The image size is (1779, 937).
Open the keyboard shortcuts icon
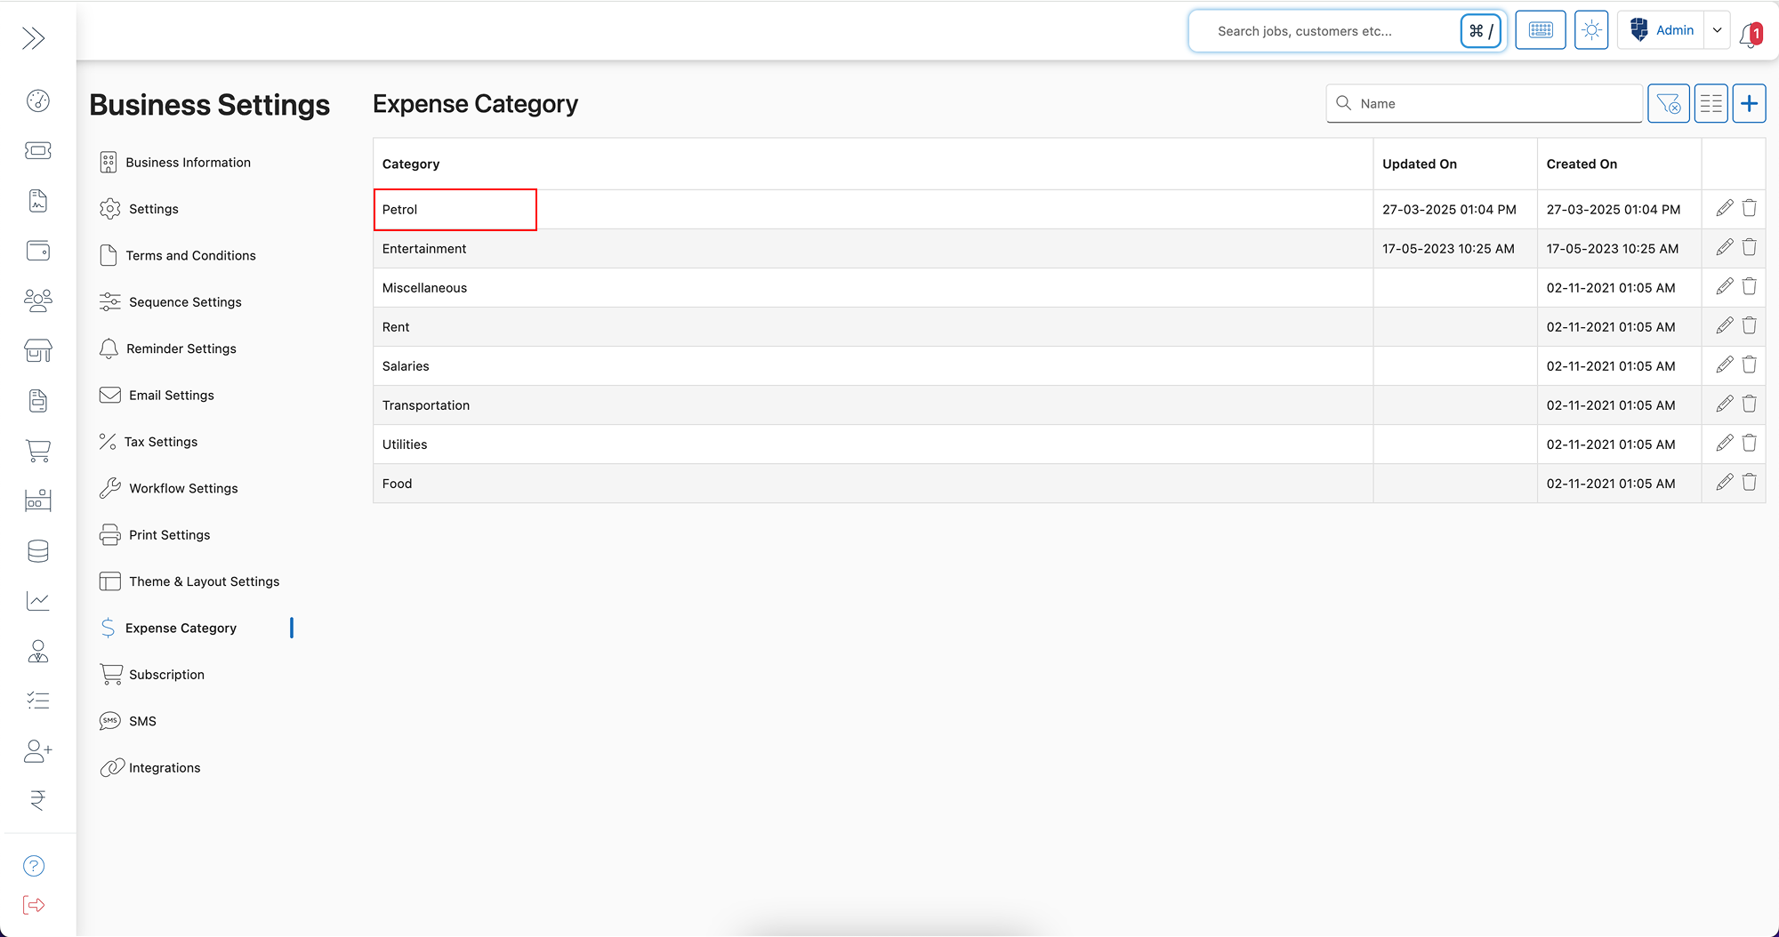click(x=1541, y=30)
